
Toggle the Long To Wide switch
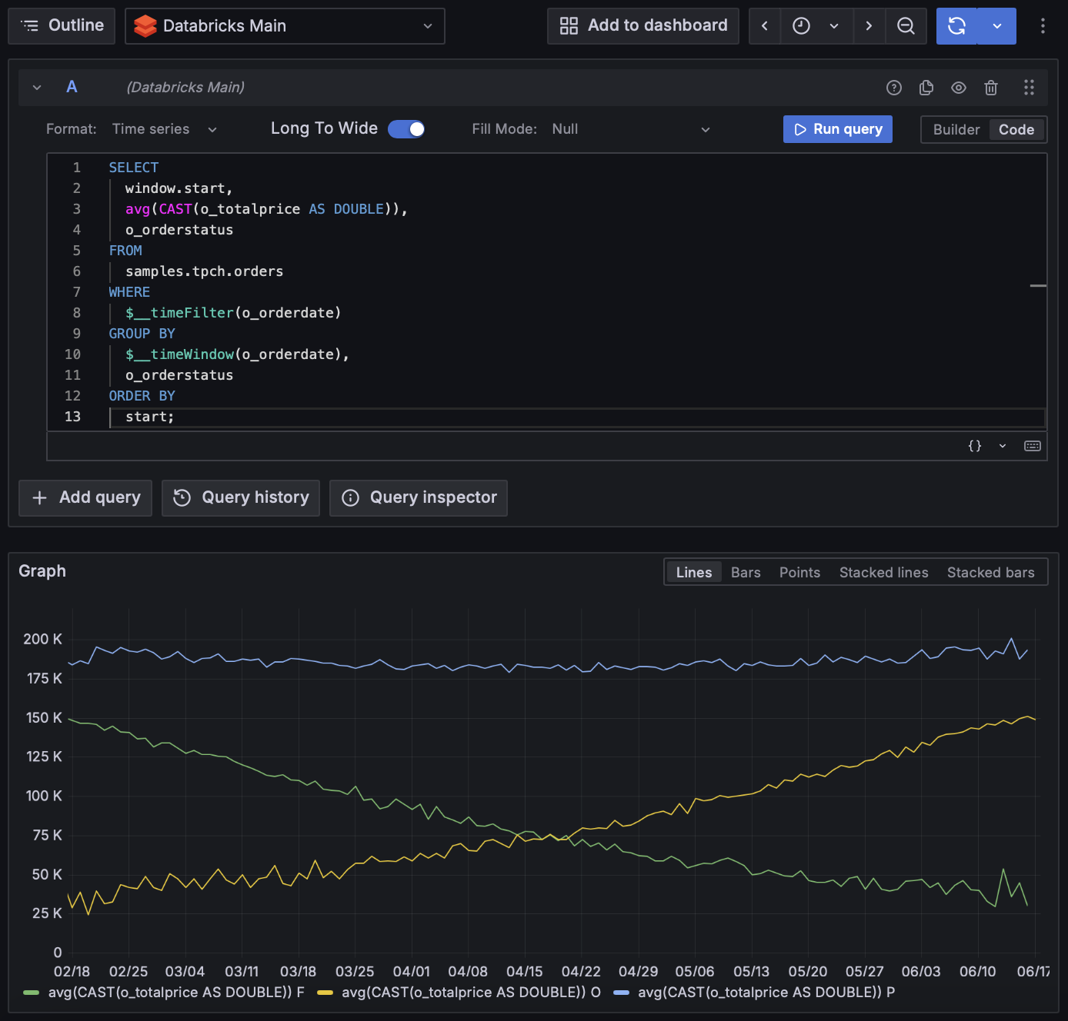coord(406,129)
